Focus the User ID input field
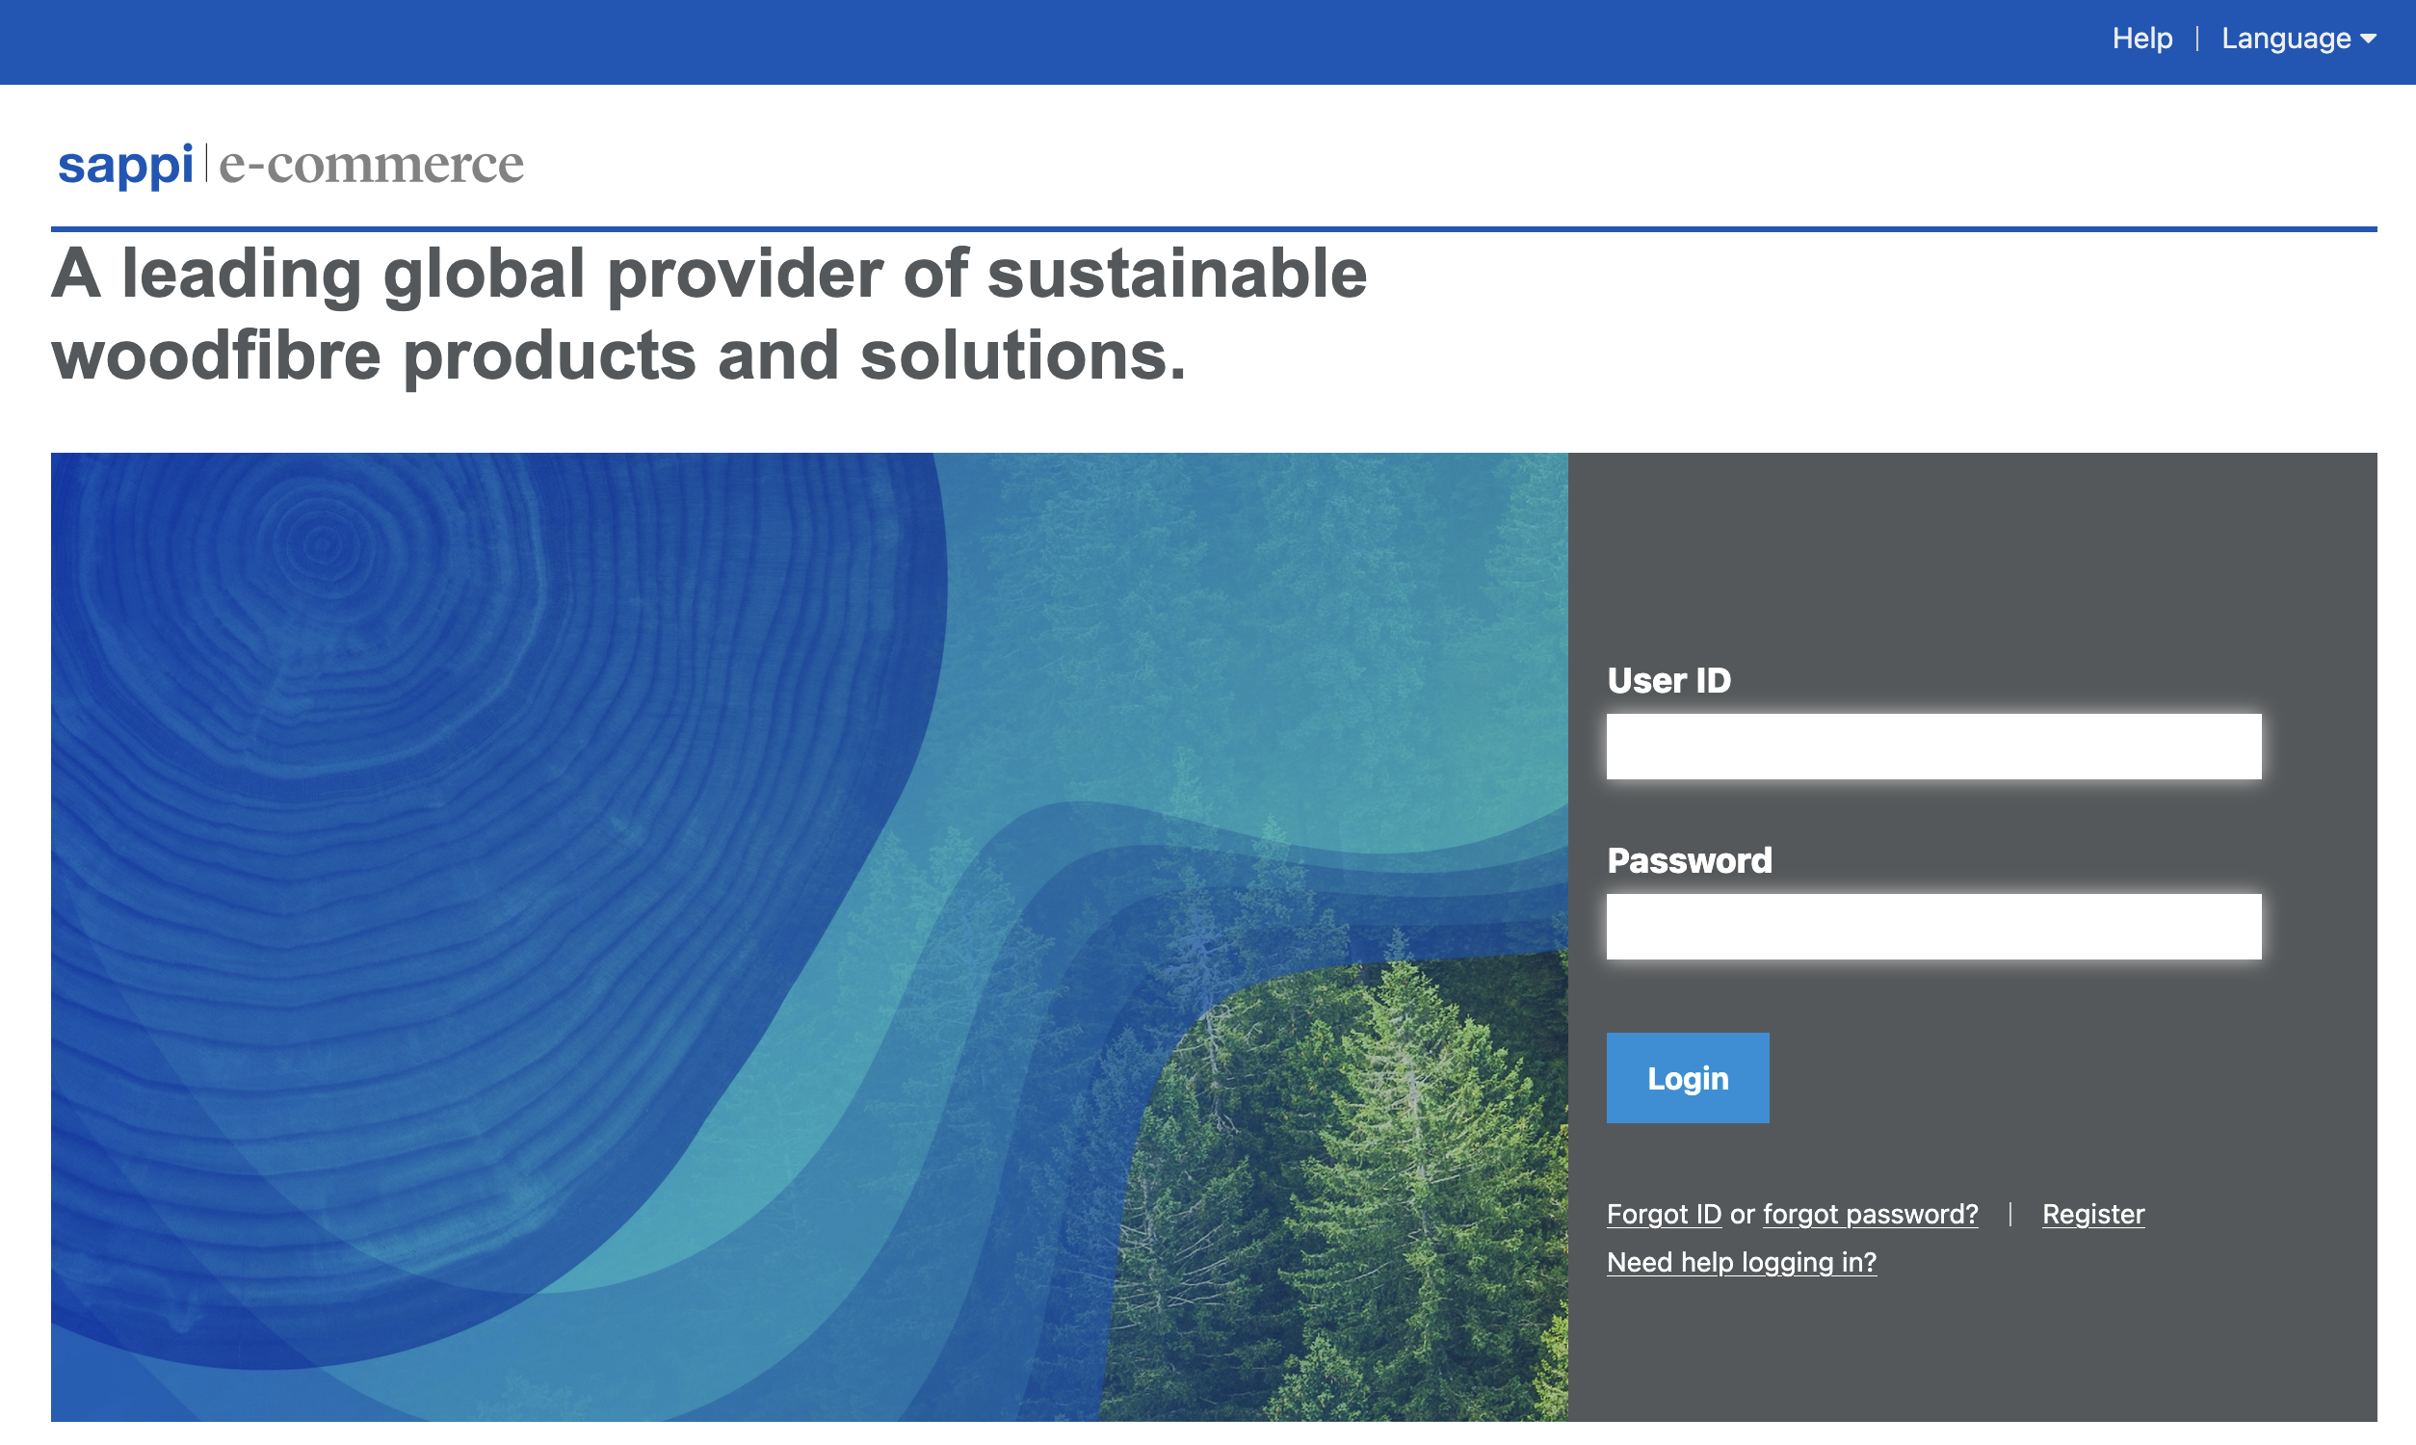 point(1932,746)
